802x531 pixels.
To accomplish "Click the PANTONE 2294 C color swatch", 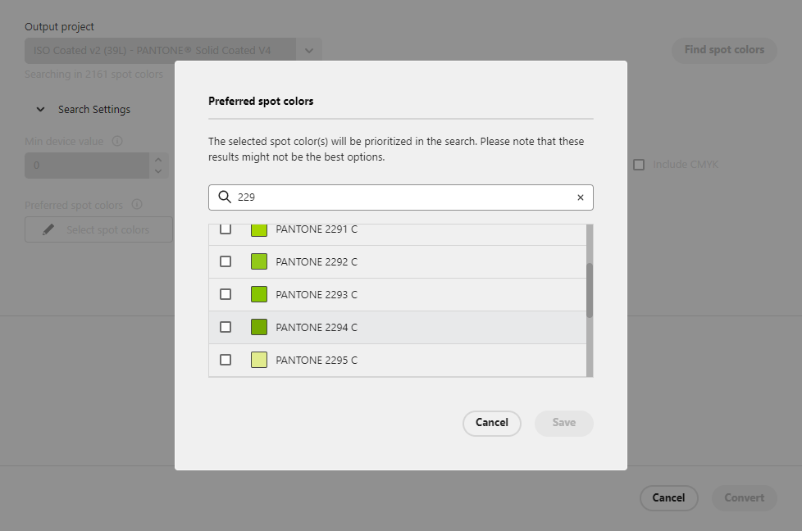I will [259, 327].
